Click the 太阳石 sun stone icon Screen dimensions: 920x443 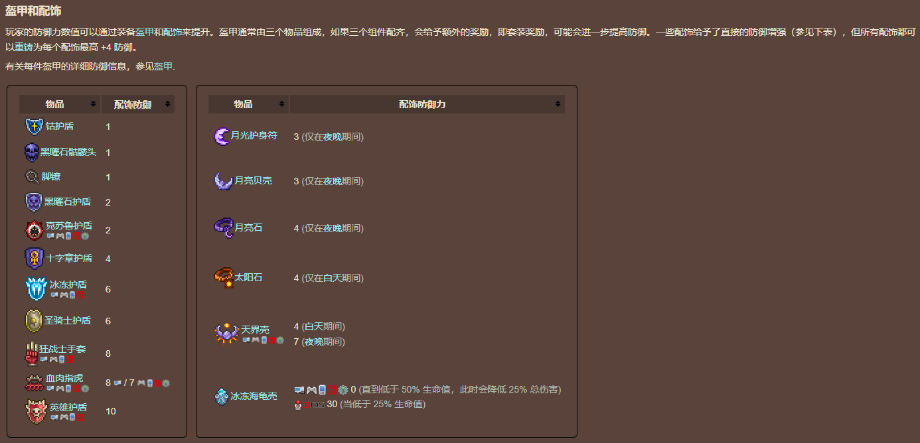point(224,278)
